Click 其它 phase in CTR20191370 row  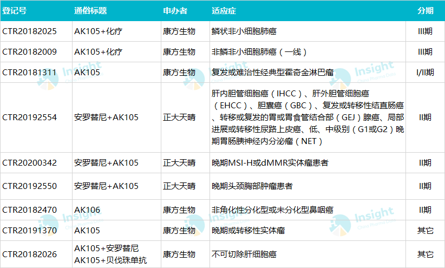click(425, 230)
